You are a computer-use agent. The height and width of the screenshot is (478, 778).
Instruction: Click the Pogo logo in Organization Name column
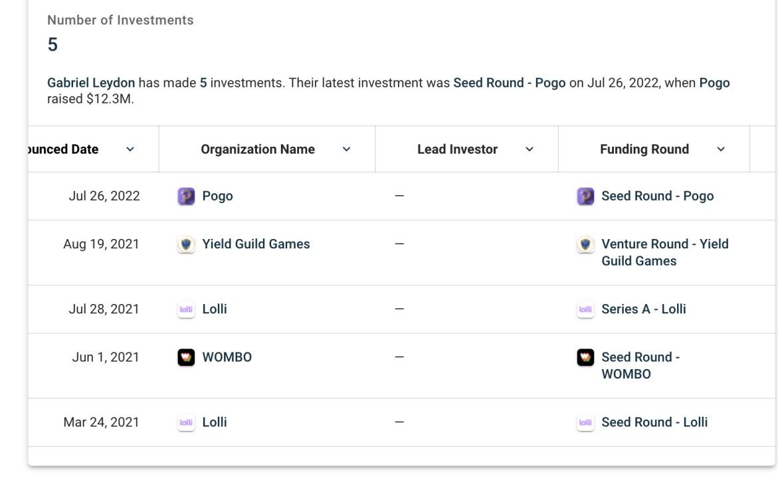tap(186, 197)
